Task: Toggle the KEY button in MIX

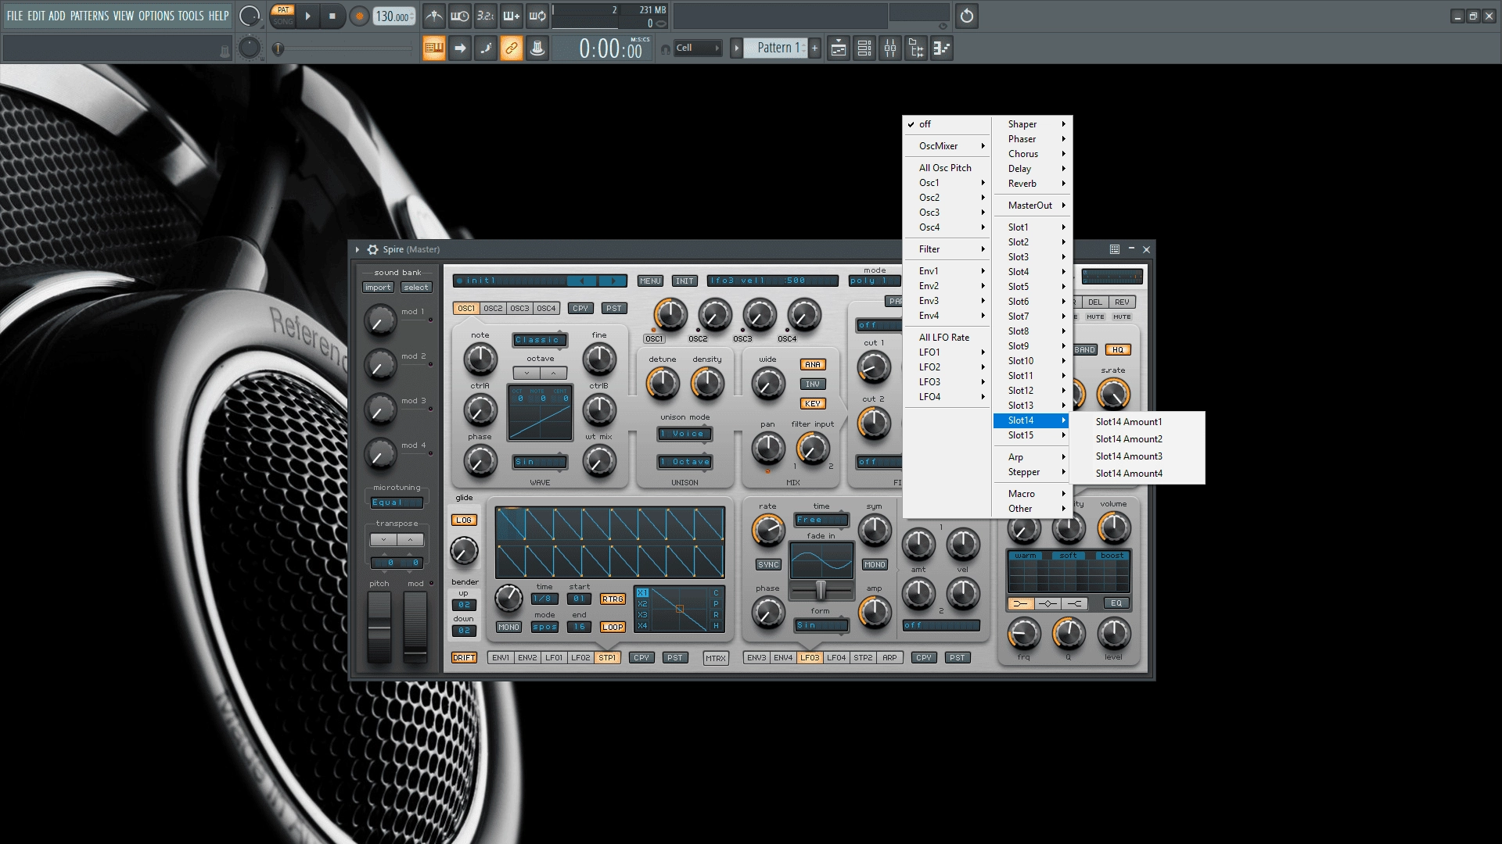Action: (x=813, y=404)
